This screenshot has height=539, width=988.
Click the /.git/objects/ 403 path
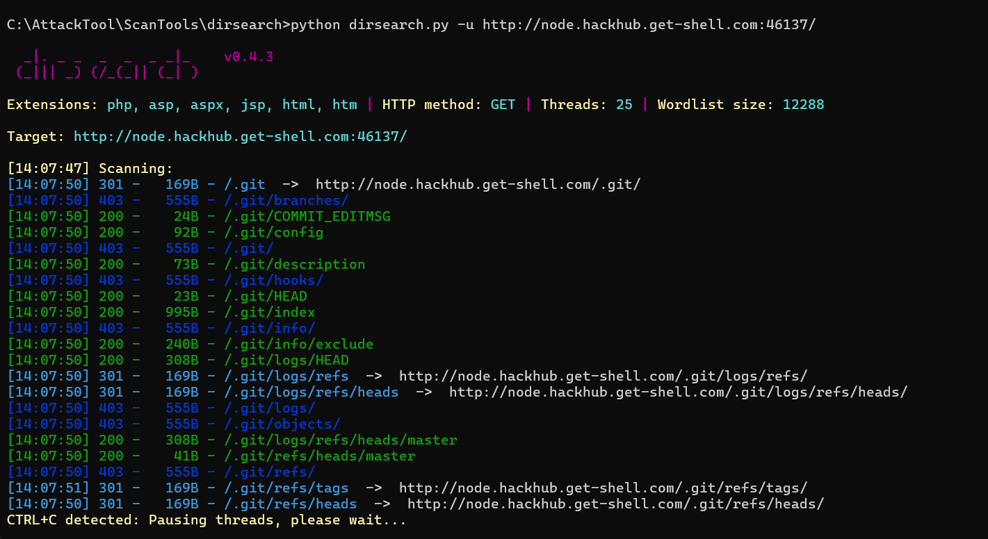coord(282,424)
